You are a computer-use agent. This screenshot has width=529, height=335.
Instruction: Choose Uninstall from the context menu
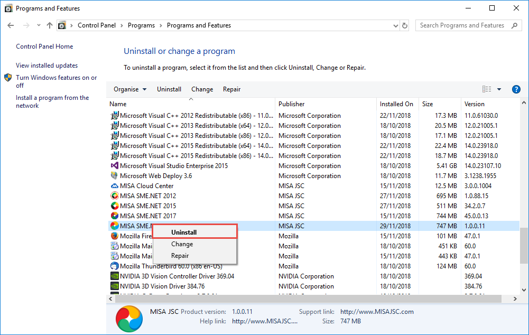195,232
